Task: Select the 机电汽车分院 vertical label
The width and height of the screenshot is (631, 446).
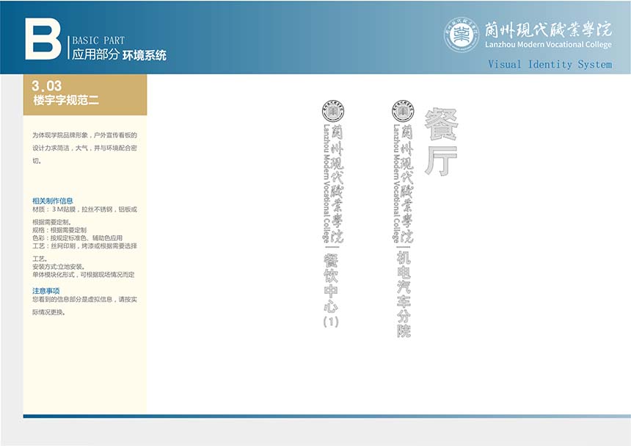Action: pyautogui.click(x=404, y=295)
